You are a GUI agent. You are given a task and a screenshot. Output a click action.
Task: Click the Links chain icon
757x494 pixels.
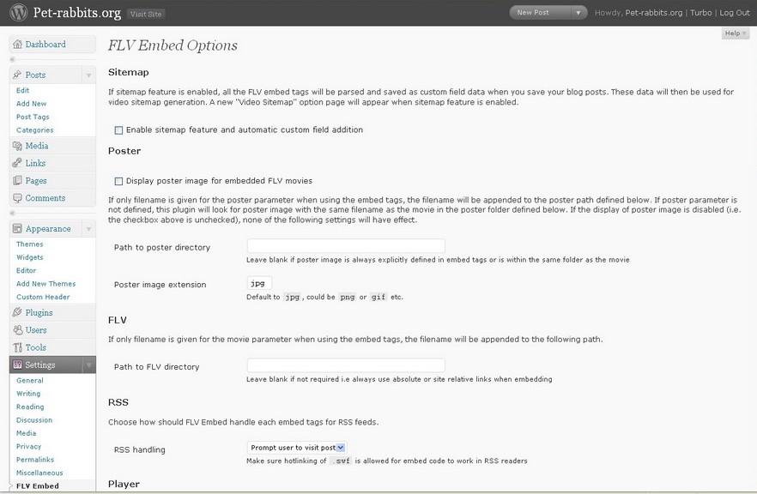[x=17, y=163]
